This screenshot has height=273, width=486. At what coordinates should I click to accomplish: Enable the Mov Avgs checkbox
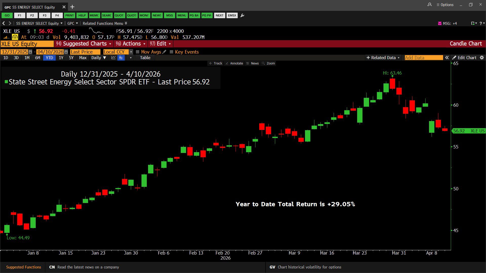click(x=138, y=52)
